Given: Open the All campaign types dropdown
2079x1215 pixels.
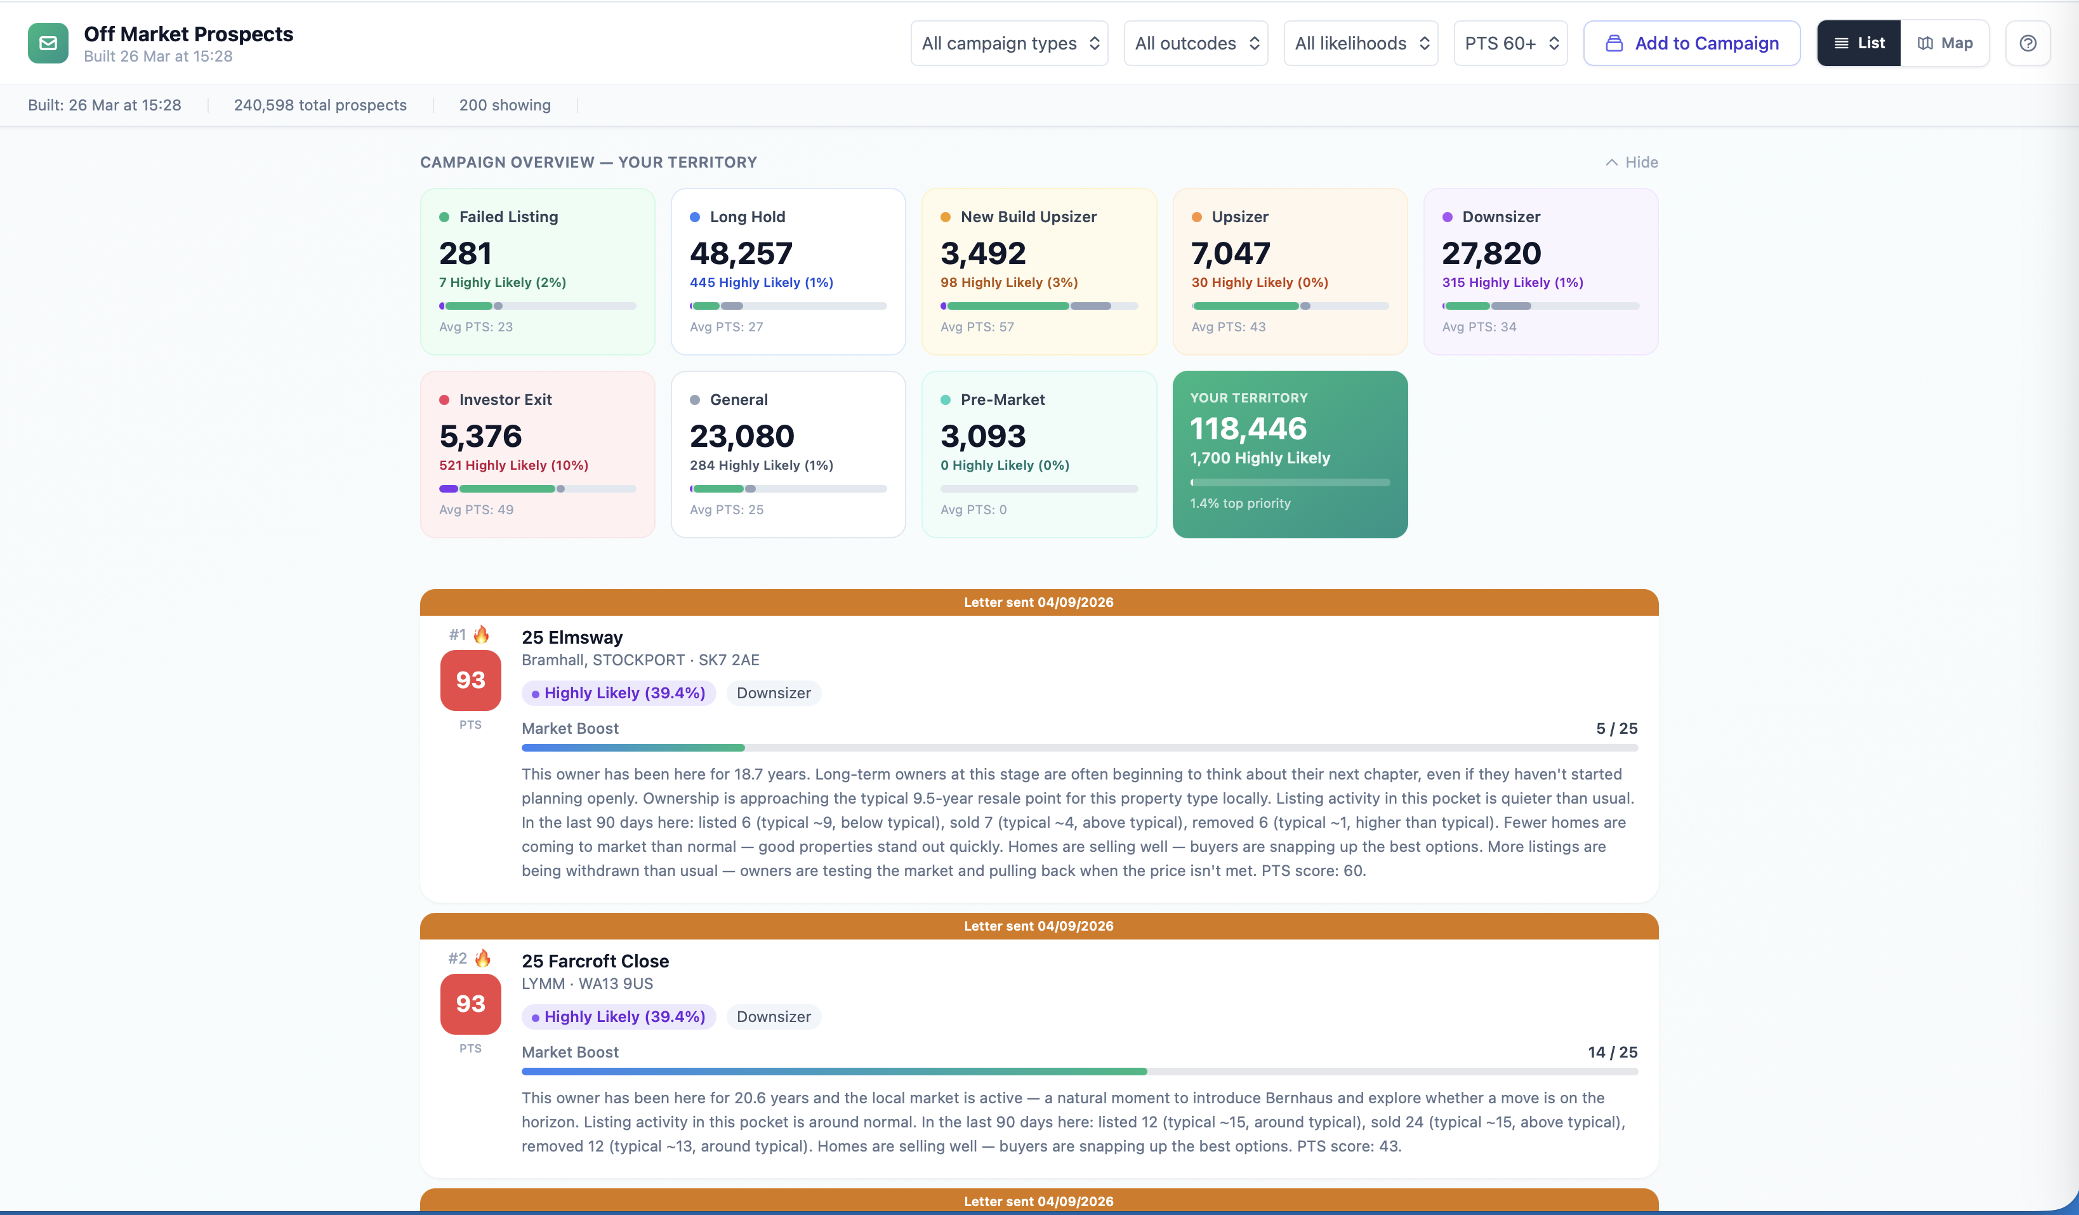Looking at the screenshot, I should click(1009, 43).
